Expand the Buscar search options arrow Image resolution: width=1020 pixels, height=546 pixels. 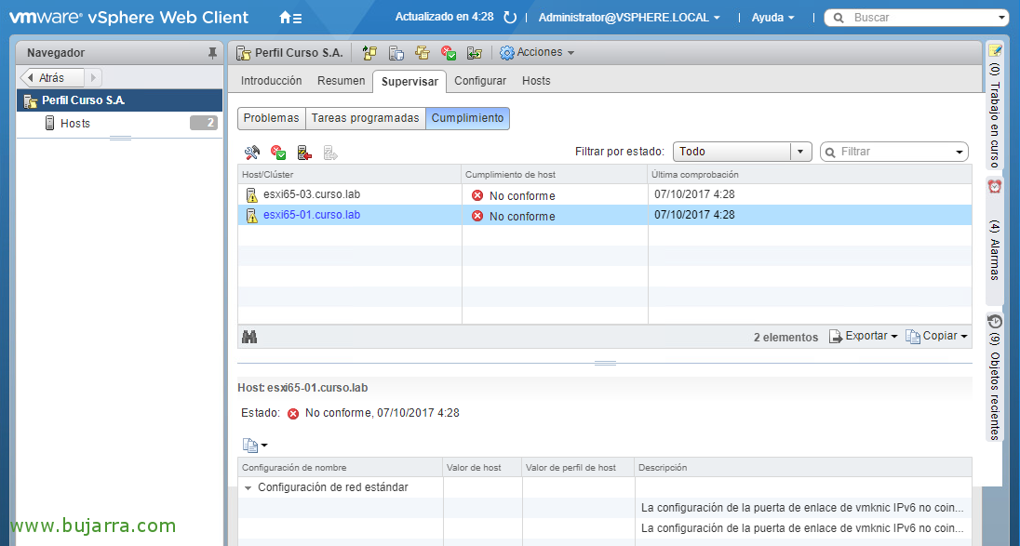click(1002, 18)
